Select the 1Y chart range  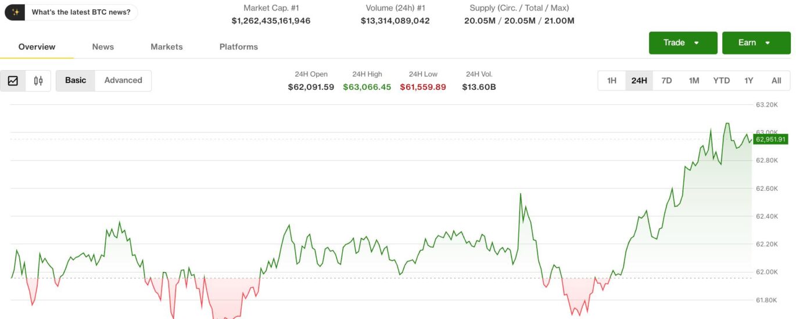(749, 81)
